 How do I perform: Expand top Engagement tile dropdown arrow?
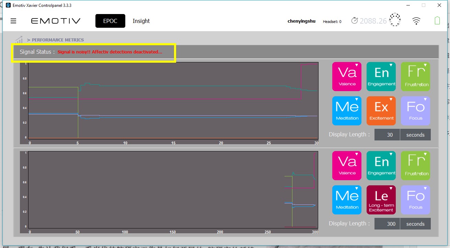[x=391, y=65]
